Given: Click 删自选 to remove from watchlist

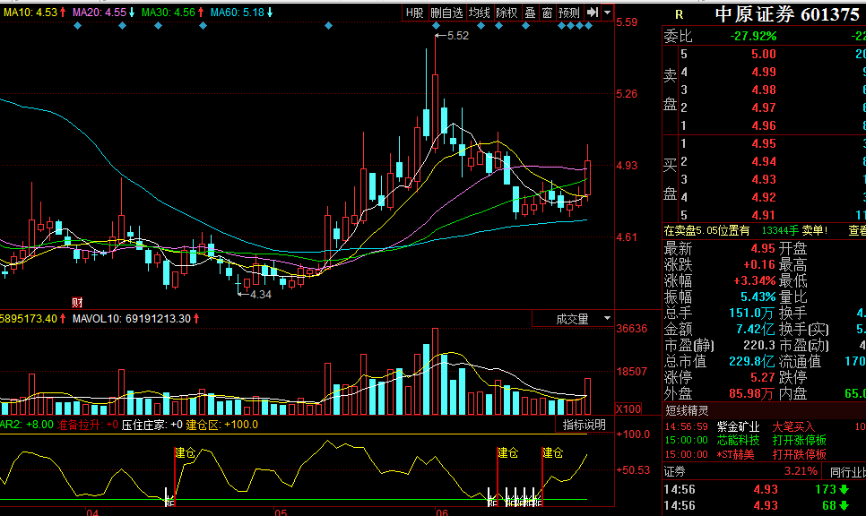Looking at the screenshot, I should (447, 13).
